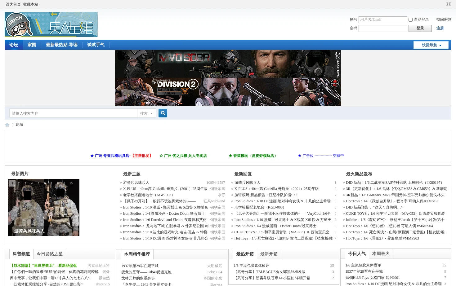Click the blue search magnifier button
The image size is (456, 286).
(x=163, y=113)
